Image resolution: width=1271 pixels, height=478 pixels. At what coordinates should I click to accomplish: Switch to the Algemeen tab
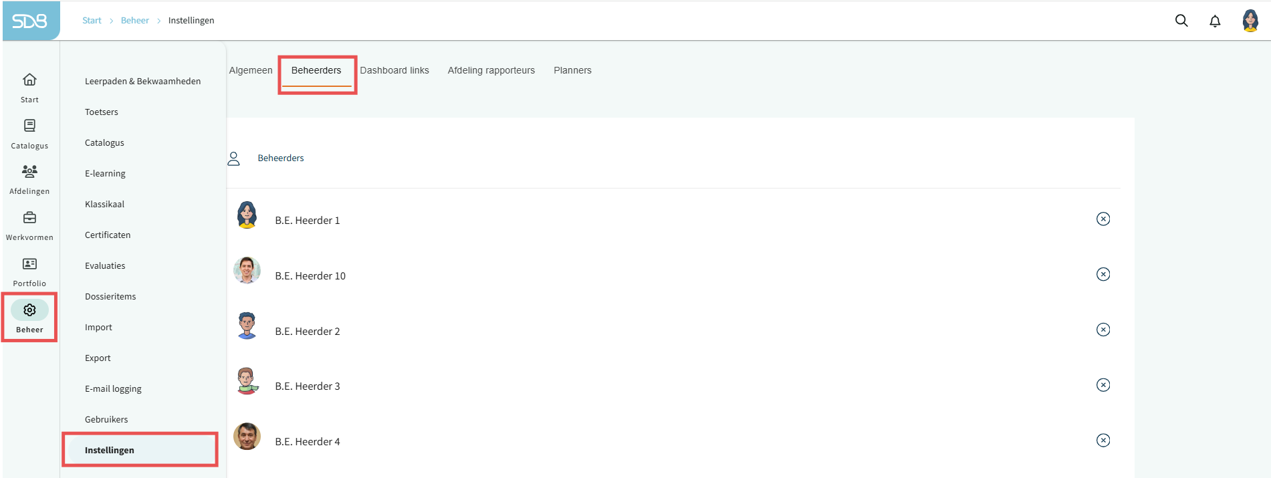(251, 70)
